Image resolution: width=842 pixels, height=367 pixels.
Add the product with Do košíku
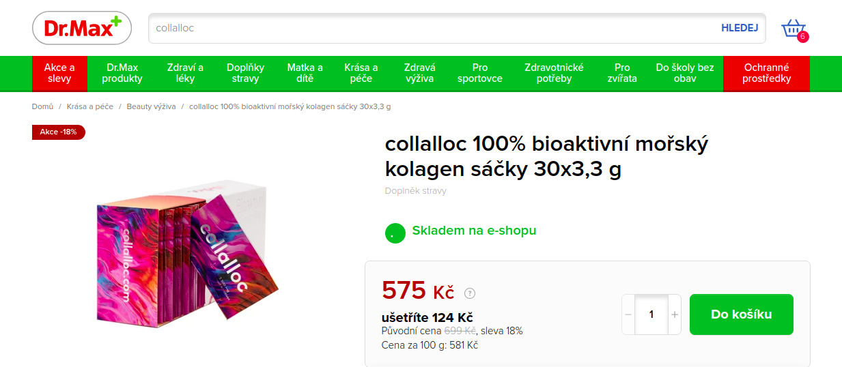point(742,314)
